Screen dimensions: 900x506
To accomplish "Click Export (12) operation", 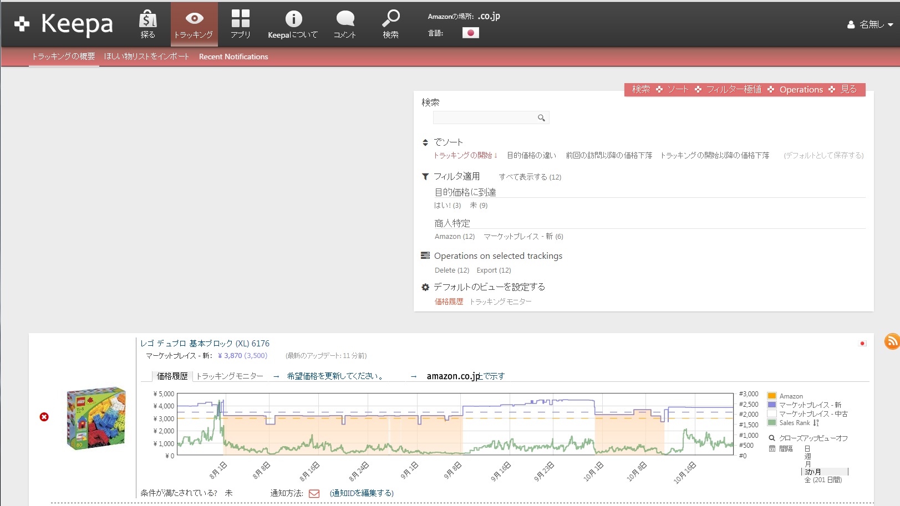I will click(494, 270).
